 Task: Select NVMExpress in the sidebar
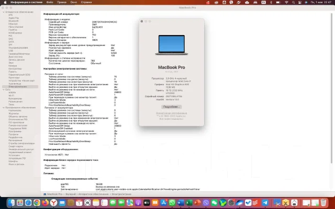pos(15,33)
